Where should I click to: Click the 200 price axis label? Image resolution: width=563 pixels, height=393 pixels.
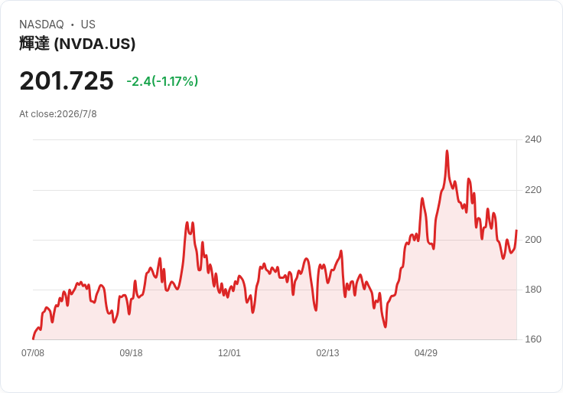533,240
